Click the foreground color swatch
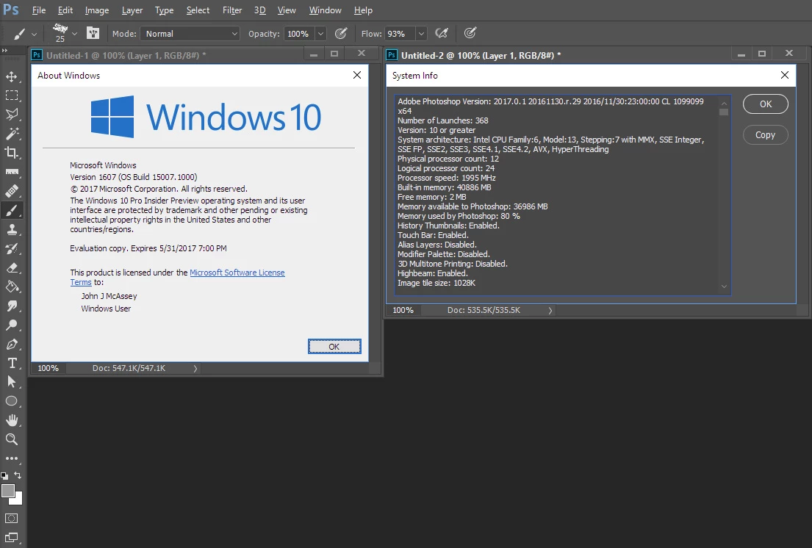 (x=8, y=491)
